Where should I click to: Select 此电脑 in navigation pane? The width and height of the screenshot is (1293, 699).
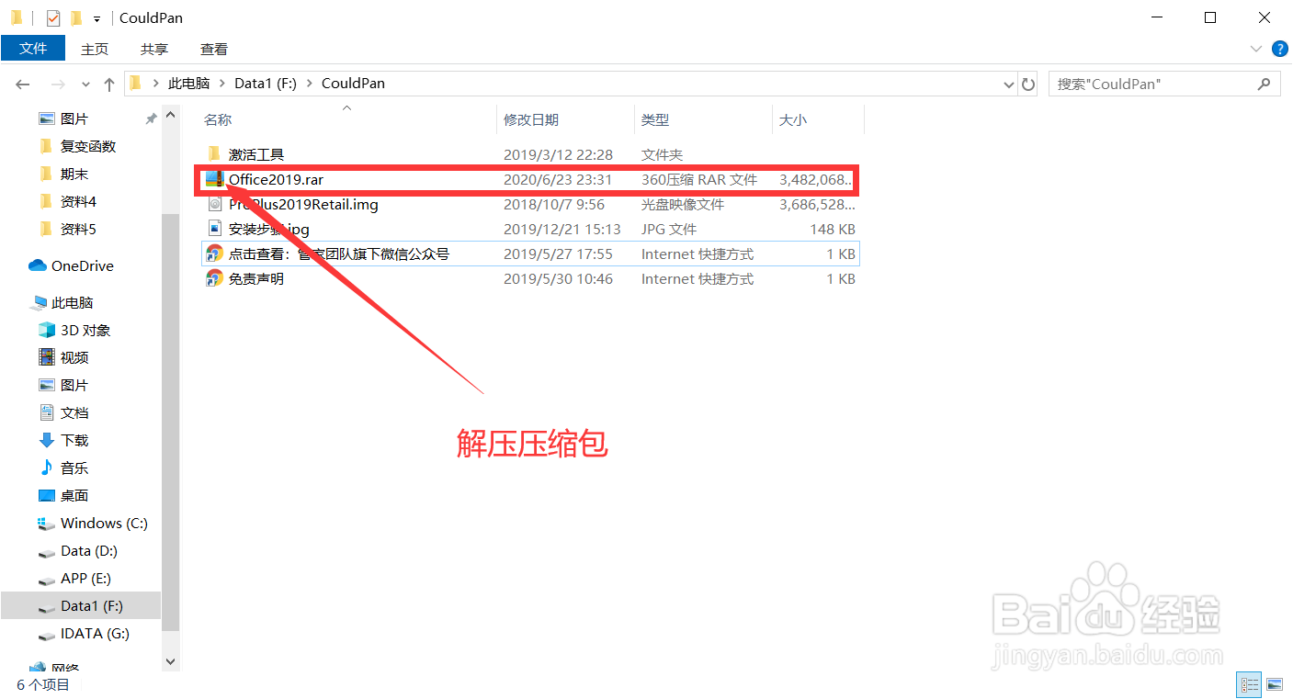[x=73, y=302]
